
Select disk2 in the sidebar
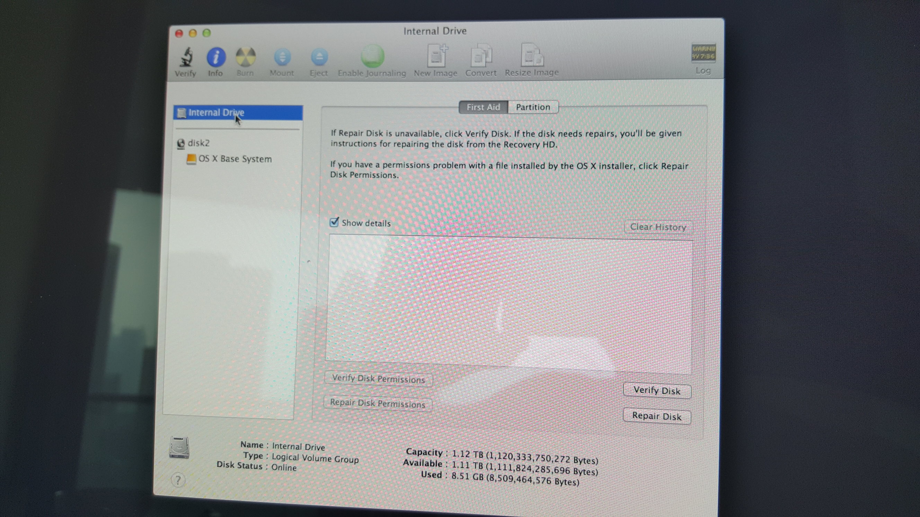coord(194,143)
